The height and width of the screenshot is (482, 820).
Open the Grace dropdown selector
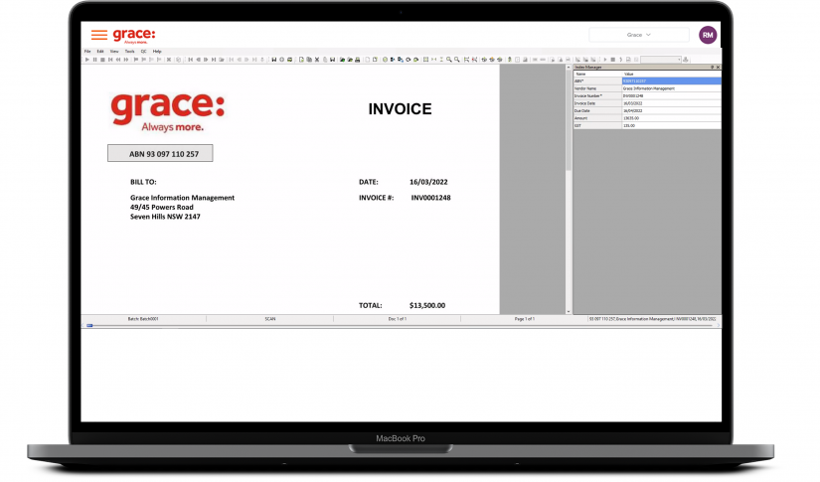638,35
